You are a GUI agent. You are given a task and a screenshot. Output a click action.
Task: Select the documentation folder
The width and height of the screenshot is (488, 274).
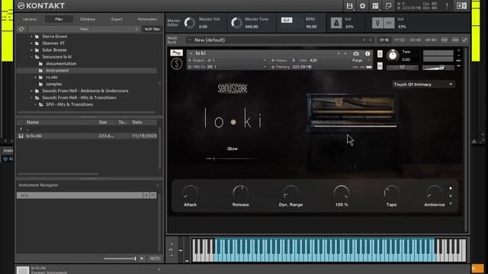61,64
